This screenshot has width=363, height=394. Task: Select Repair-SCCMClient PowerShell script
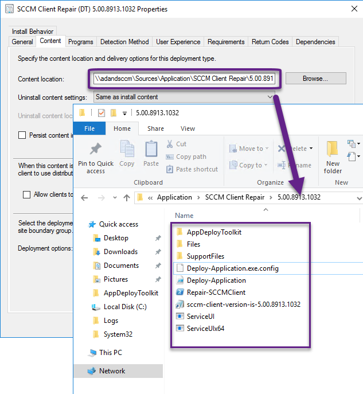point(211,292)
